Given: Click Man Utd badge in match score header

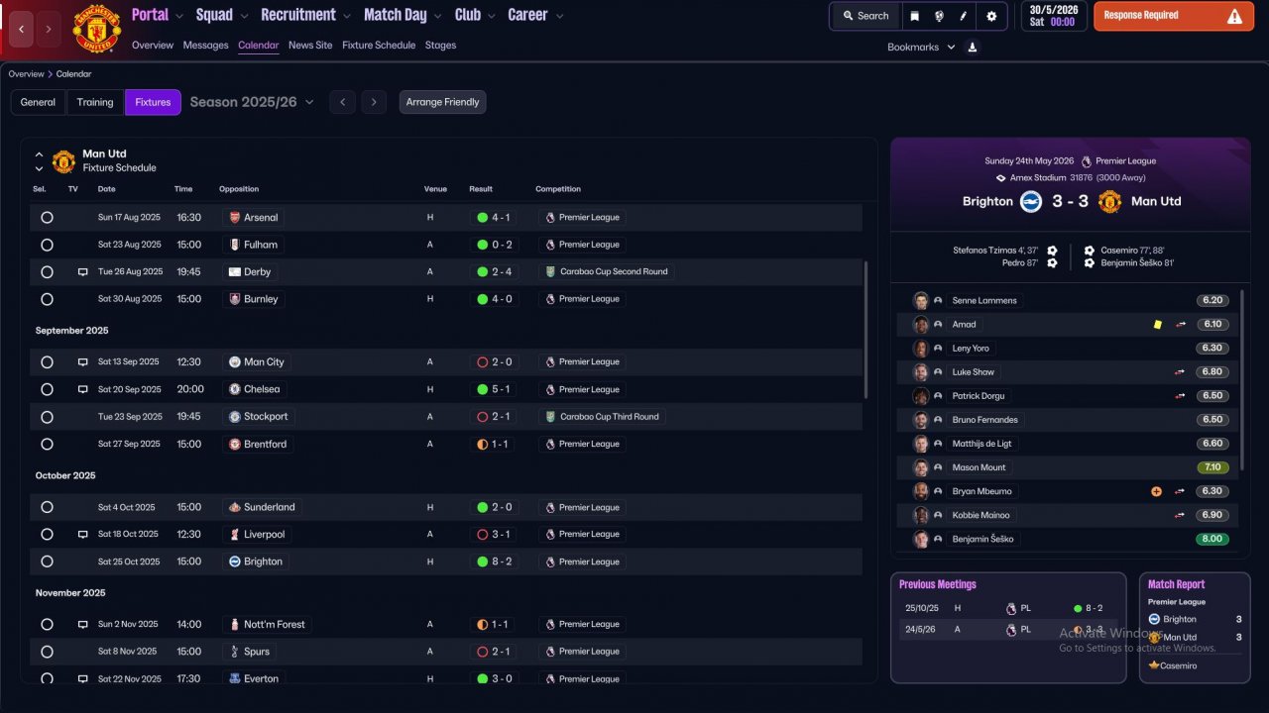Looking at the screenshot, I should pos(1109,201).
